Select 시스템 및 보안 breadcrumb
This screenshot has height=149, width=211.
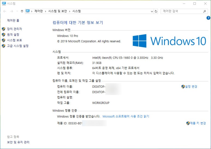[x=58, y=11]
